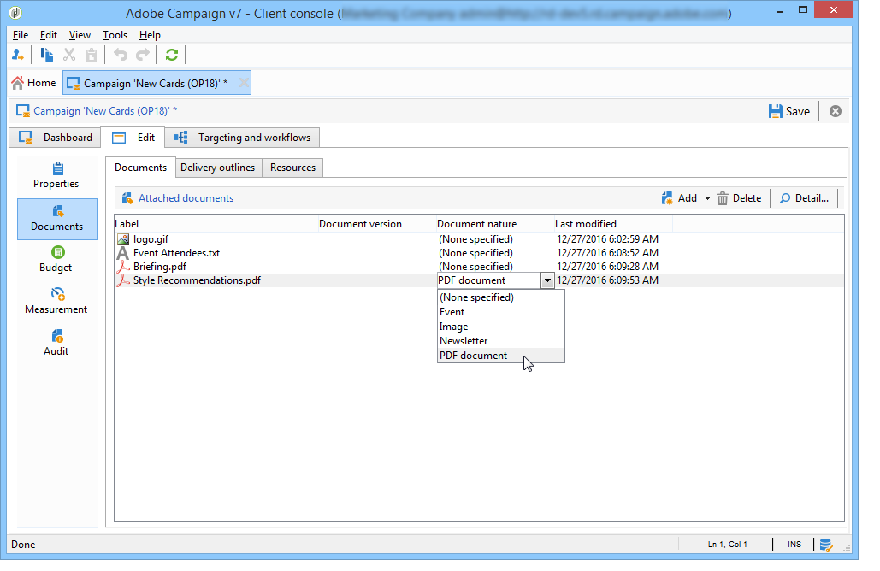Click the round close button beside Save

click(x=835, y=111)
